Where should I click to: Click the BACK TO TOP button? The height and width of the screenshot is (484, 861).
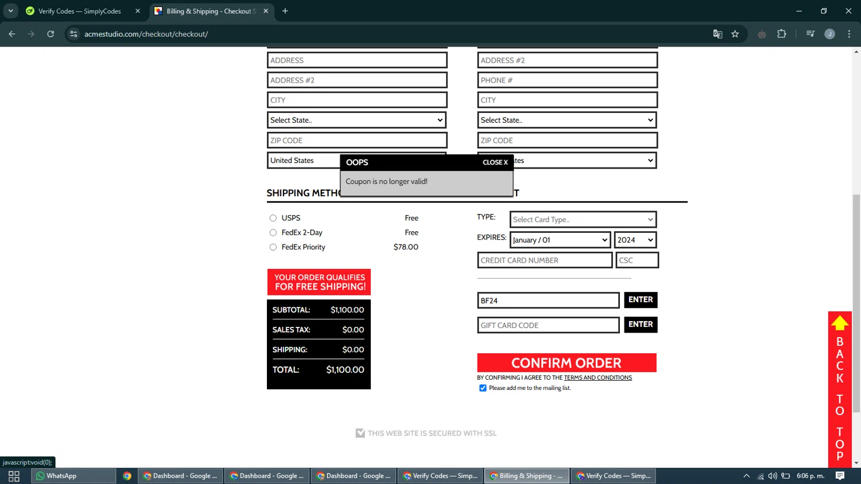840,389
